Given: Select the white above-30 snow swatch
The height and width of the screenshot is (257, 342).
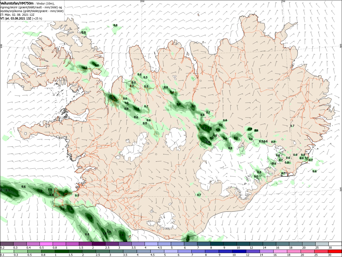Looking at the screenshot, I should (335, 244).
